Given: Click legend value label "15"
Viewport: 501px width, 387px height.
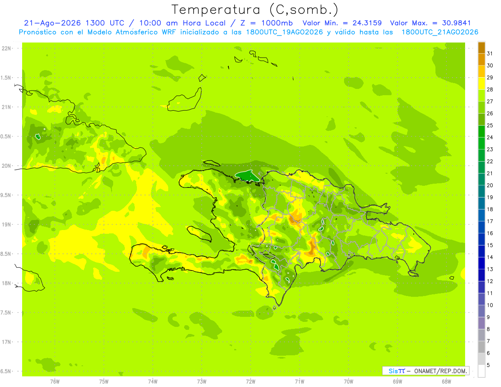Looking at the screenshot, I should pos(490,245).
